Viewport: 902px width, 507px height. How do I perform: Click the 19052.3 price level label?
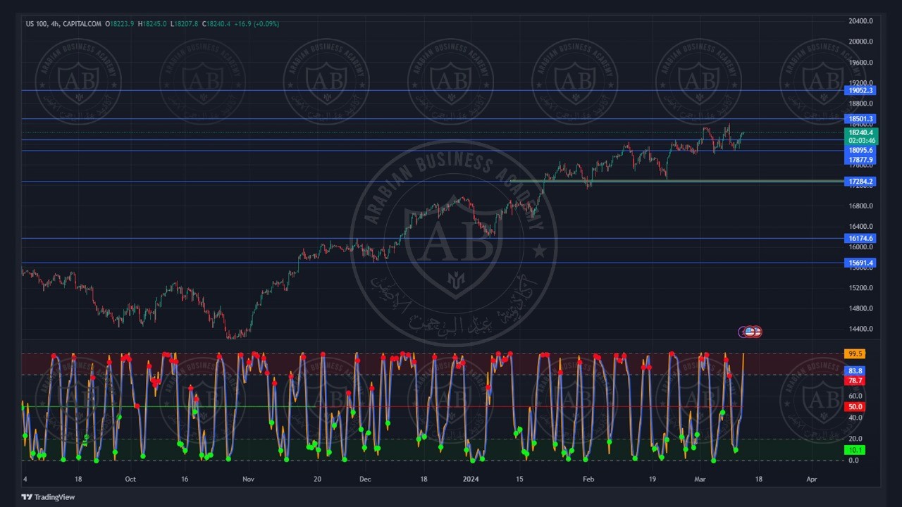pos(860,91)
